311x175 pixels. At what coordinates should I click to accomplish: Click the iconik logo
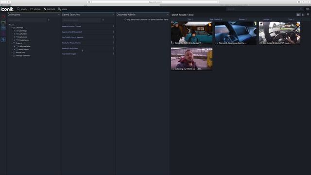click(x=7, y=9)
